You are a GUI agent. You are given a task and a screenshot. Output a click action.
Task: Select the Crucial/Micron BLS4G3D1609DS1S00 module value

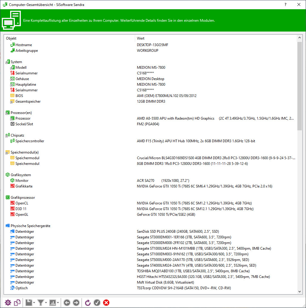pyautogui.click(x=216, y=158)
